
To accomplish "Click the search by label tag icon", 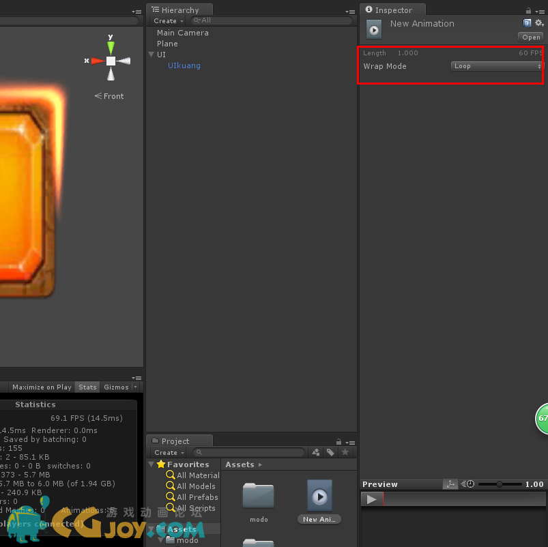I will [x=330, y=452].
